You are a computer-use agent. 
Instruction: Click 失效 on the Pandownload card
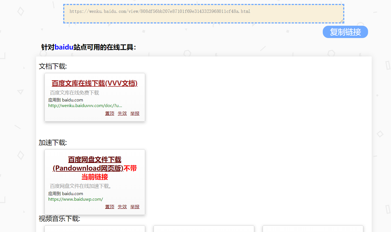[x=122, y=207]
